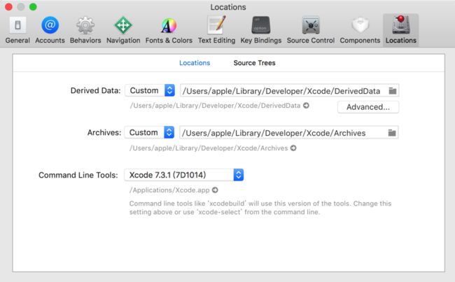Choose Archives folder via folder icon
Image resolution: width=455 pixels, height=282 pixels.
tap(392, 133)
